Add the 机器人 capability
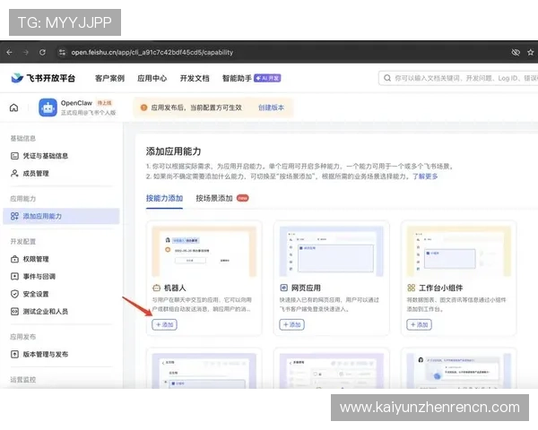Screen dimensions: 538x430 (x=165, y=324)
